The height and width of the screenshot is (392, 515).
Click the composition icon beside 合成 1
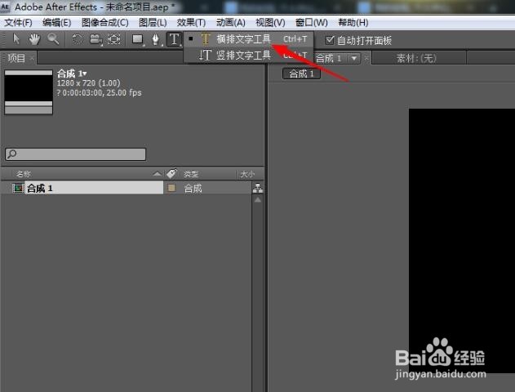(x=19, y=188)
